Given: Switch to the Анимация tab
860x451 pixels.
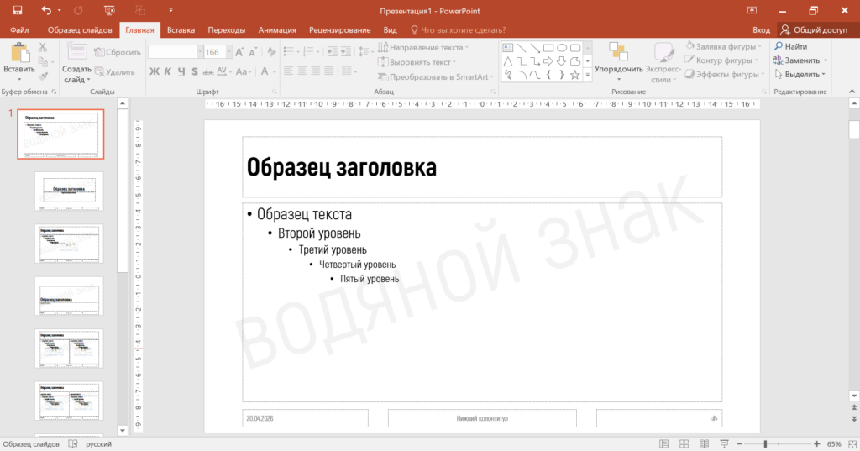Looking at the screenshot, I should (277, 29).
